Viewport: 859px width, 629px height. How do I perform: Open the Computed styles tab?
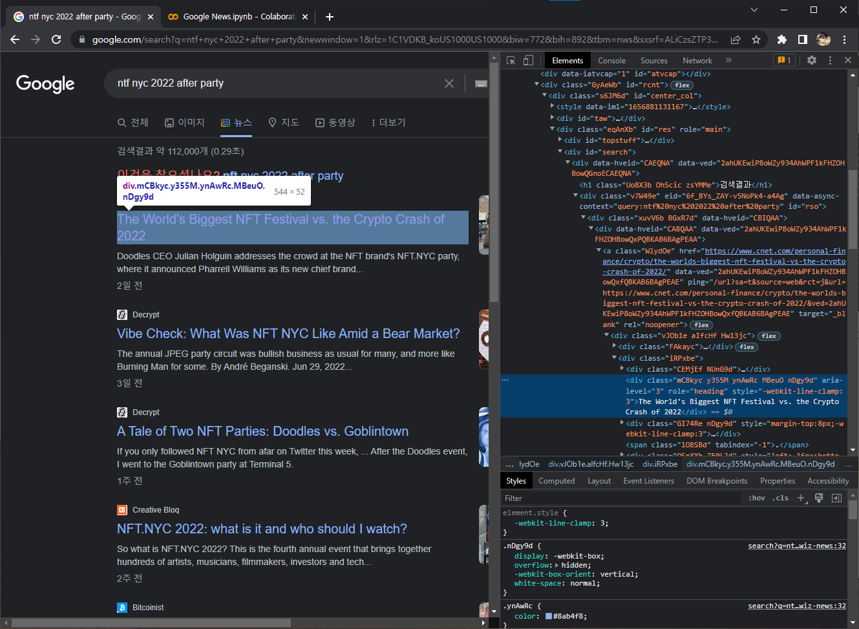(x=557, y=481)
